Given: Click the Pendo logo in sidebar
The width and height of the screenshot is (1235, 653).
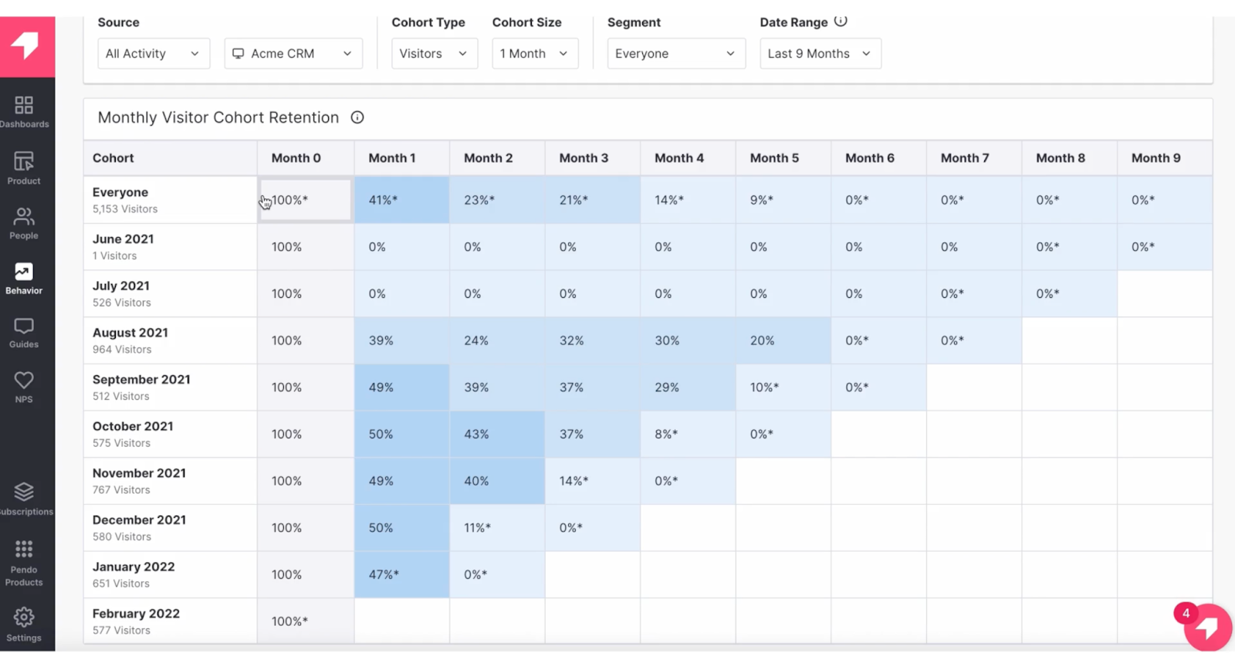Looking at the screenshot, I should coord(27,46).
